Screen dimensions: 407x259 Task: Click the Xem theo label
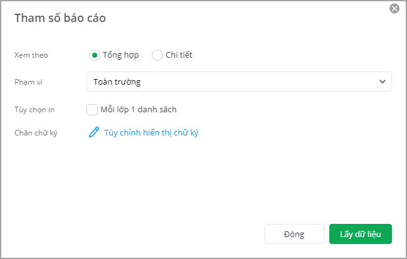click(31, 55)
